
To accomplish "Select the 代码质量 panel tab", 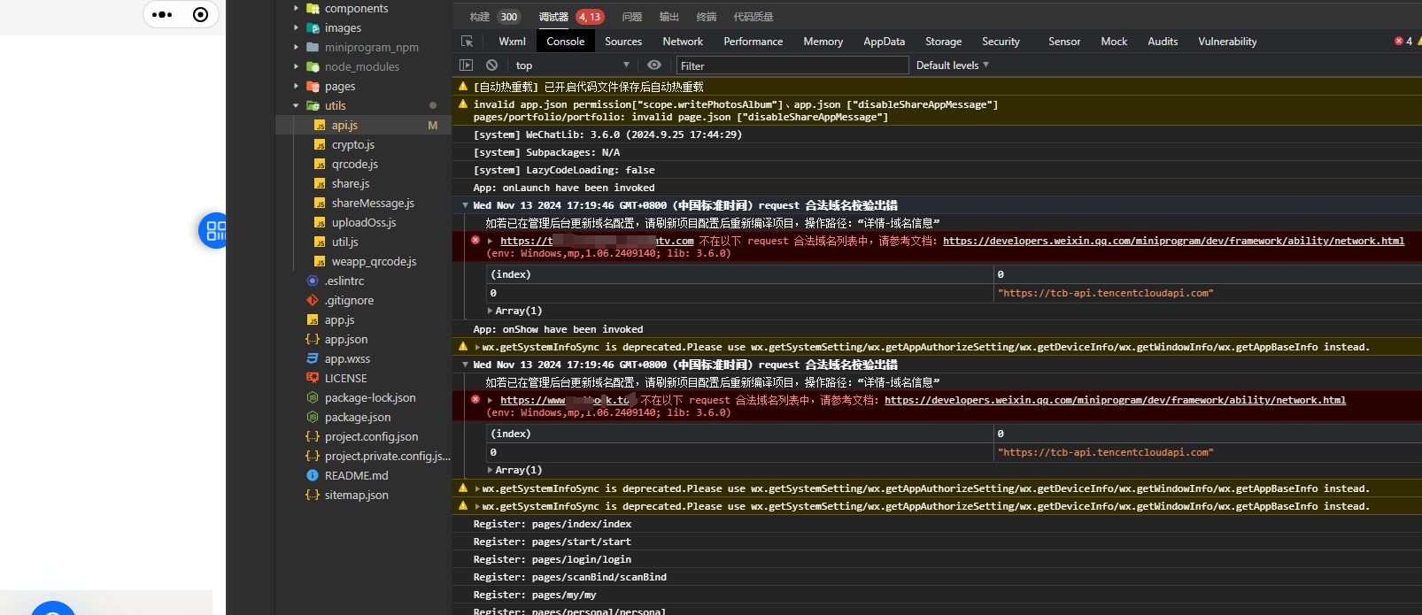I will (x=754, y=17).
